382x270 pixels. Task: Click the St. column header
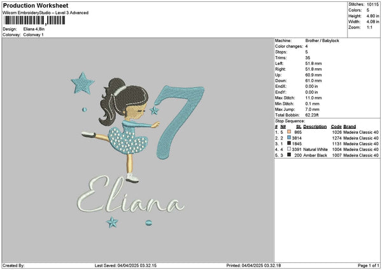pos(299,127)
